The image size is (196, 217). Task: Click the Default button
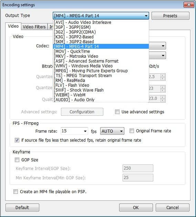tap(22, 207)
